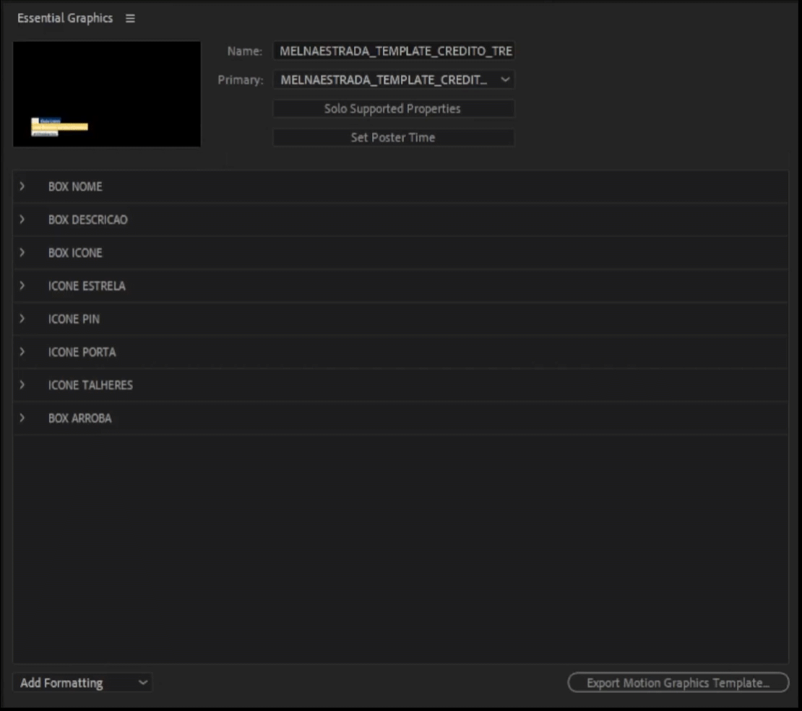Select the ICONE PIN label text

coord(74,319)
